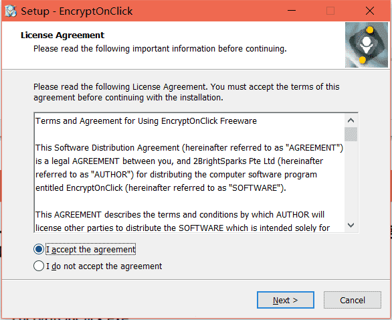392x320 pixels.
Task: Cancel the EncryptOnClick setup
Action: click(353, 300)
